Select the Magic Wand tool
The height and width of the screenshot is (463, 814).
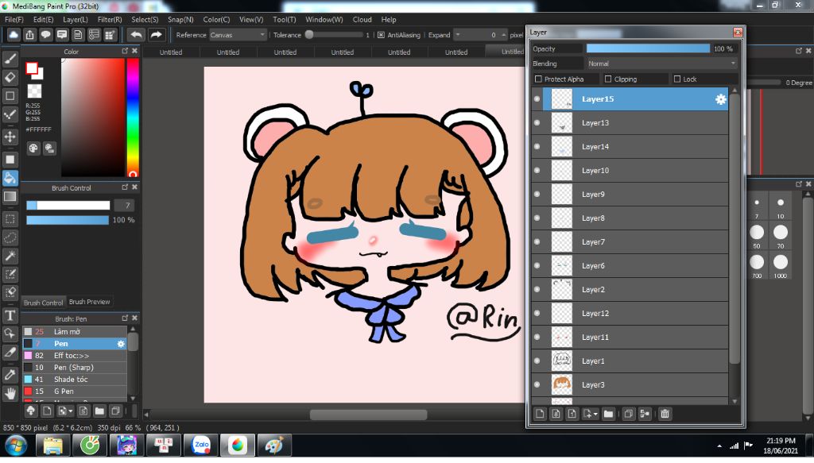coord(10,256)
